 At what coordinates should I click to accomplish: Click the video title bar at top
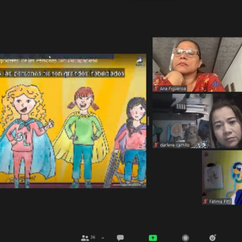pos(57,56)
